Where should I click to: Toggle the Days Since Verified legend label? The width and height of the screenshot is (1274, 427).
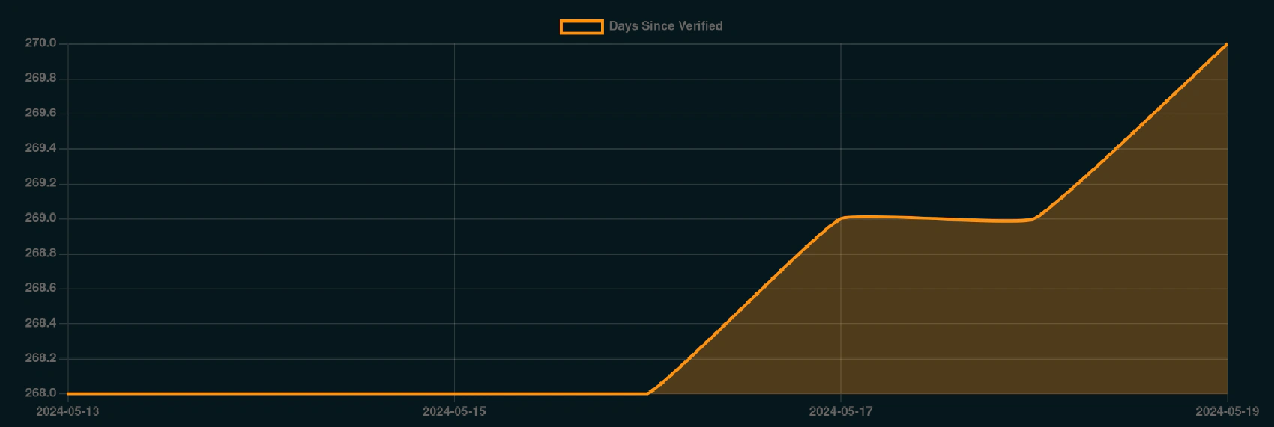[665, 26]
